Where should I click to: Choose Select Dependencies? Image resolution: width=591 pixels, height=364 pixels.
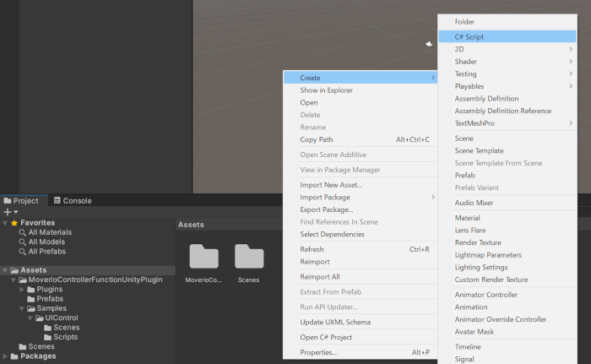[361, 234]
